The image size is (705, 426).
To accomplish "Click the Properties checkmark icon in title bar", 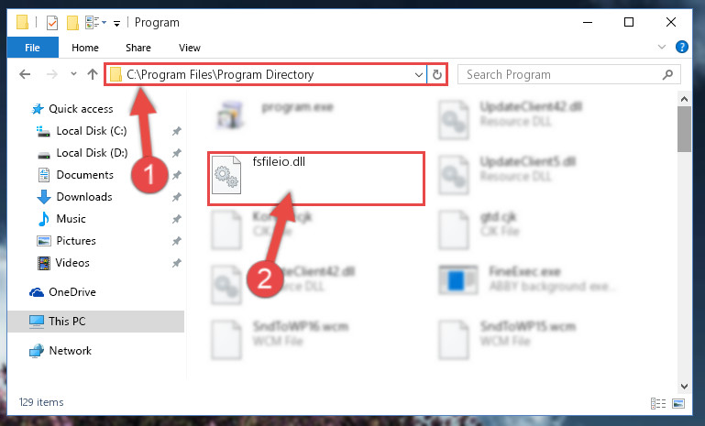I will point(52,23).
